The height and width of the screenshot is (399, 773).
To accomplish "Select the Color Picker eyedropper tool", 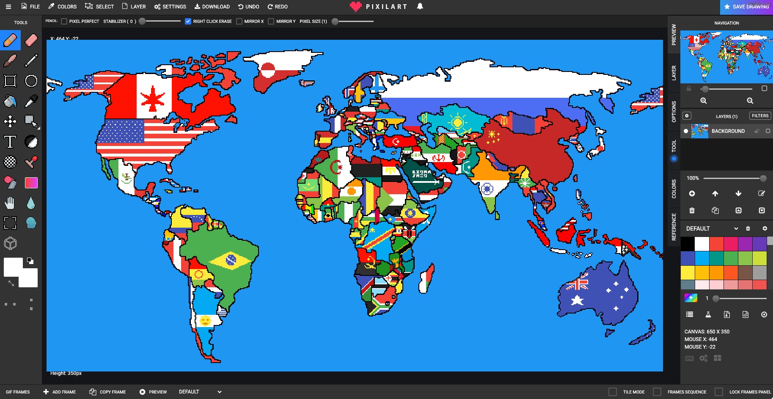I will click(x=31, y=101).
